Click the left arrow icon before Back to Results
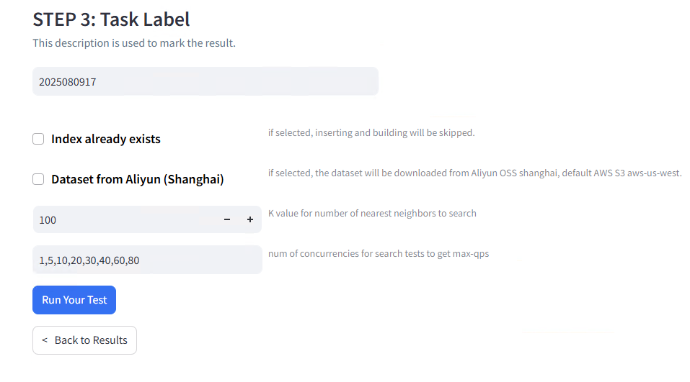The image size is (690, 382). 45,340
